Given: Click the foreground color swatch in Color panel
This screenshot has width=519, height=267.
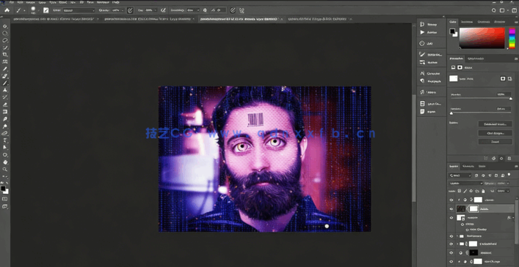Looking at the screenshot, I should 451,31.
